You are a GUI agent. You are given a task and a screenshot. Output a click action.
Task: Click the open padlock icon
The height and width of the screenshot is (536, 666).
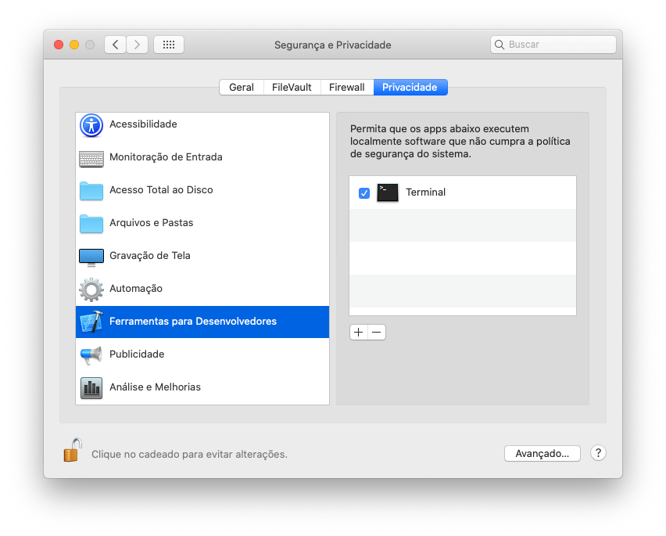[73, 450]
